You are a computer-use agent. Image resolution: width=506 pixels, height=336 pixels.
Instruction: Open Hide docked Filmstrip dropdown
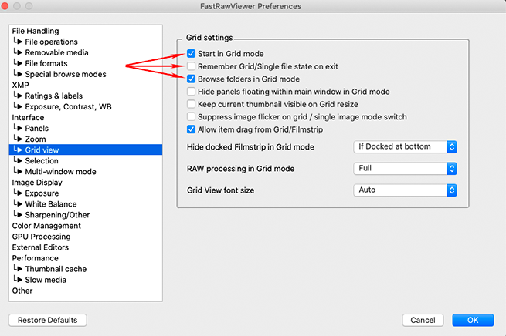pyautogui.click(x=405, y=146)
